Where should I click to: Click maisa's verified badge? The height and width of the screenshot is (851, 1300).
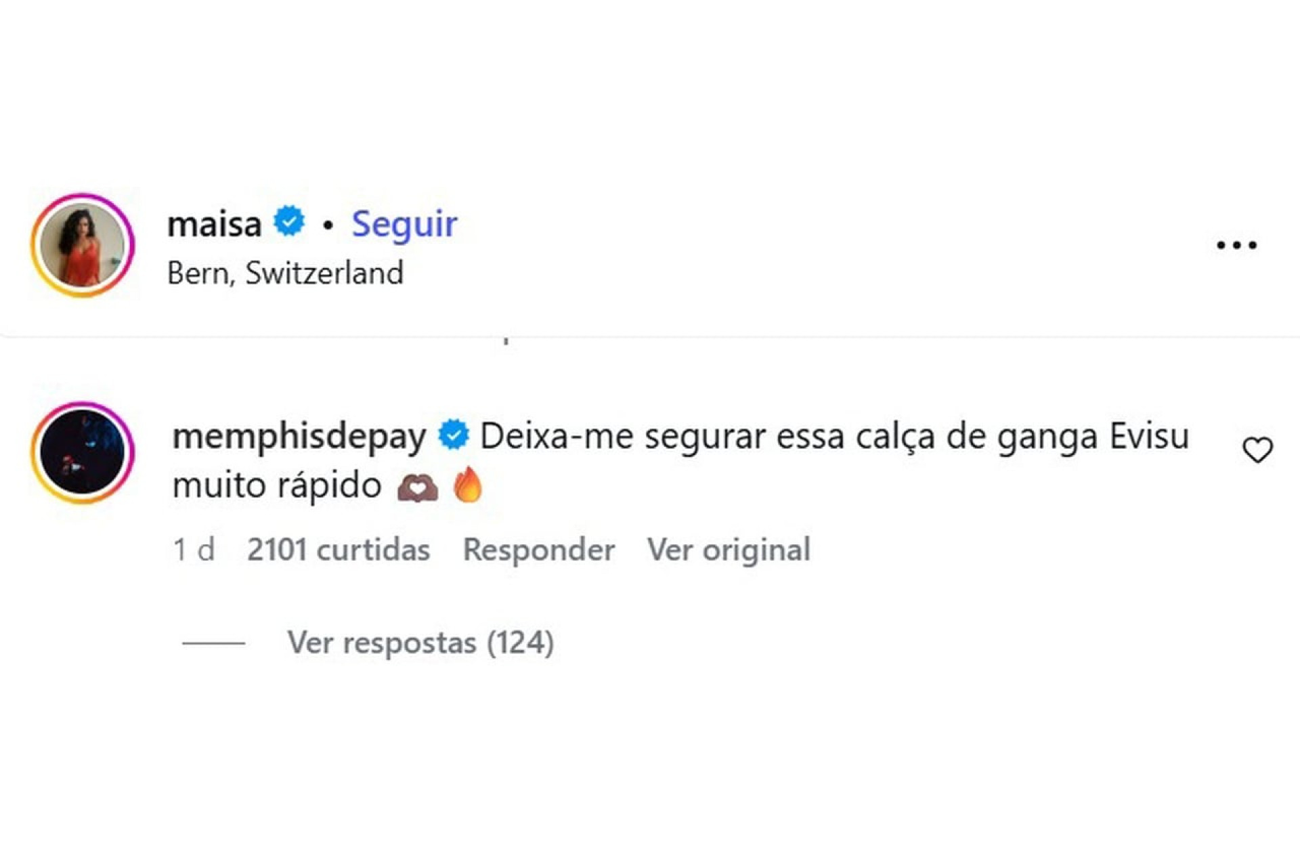tap(288, 220)
